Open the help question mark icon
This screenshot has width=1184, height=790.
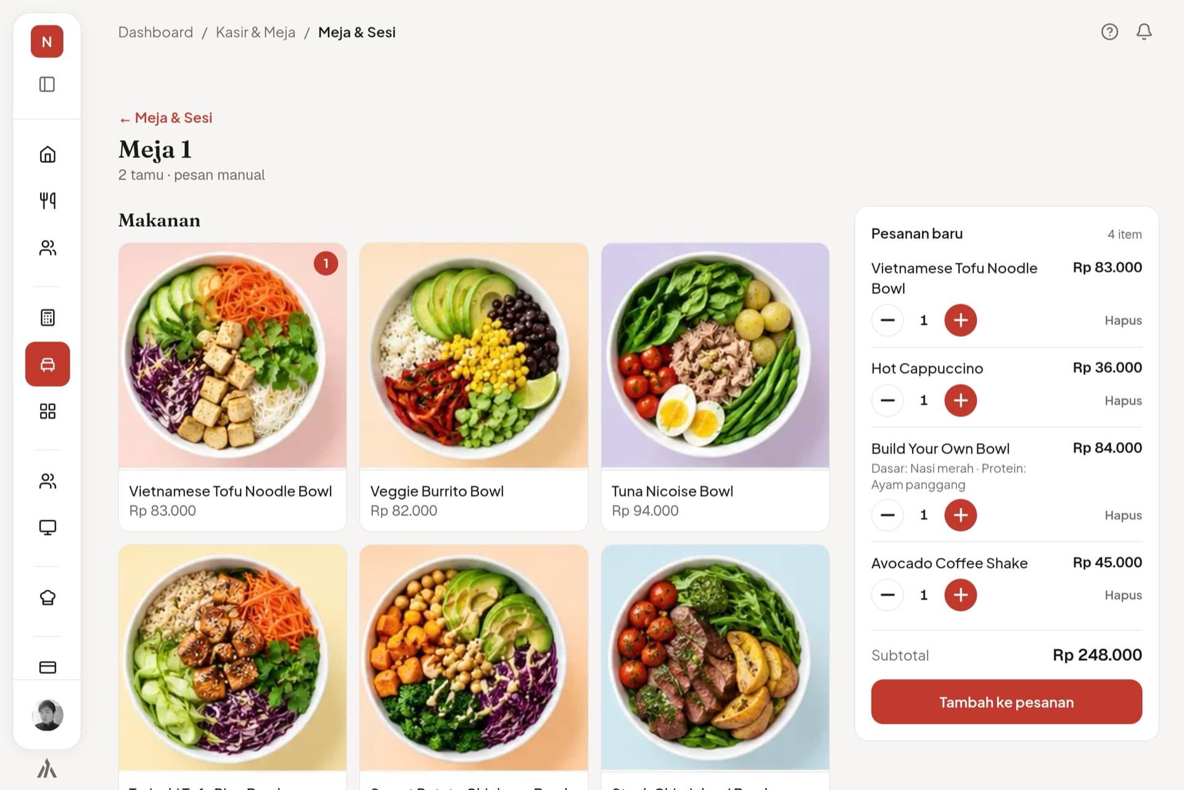[x=1109, y=31]
